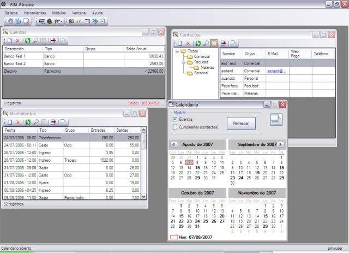
Task: Open the Herramientas menu
Action: [35, 13]
